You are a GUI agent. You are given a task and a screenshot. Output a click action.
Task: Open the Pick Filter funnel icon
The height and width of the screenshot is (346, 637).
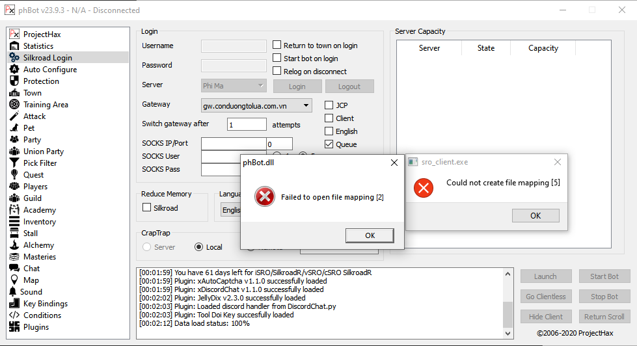(x=14, y=163)
